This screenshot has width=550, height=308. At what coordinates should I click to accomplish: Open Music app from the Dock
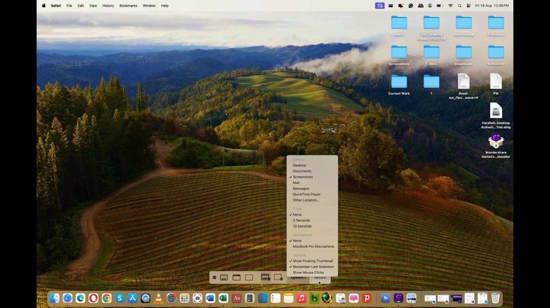point(301,298)
